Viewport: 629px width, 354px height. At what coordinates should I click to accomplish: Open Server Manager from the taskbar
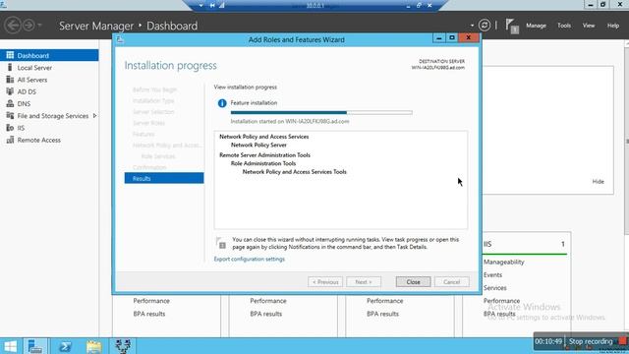click(35, 346)
